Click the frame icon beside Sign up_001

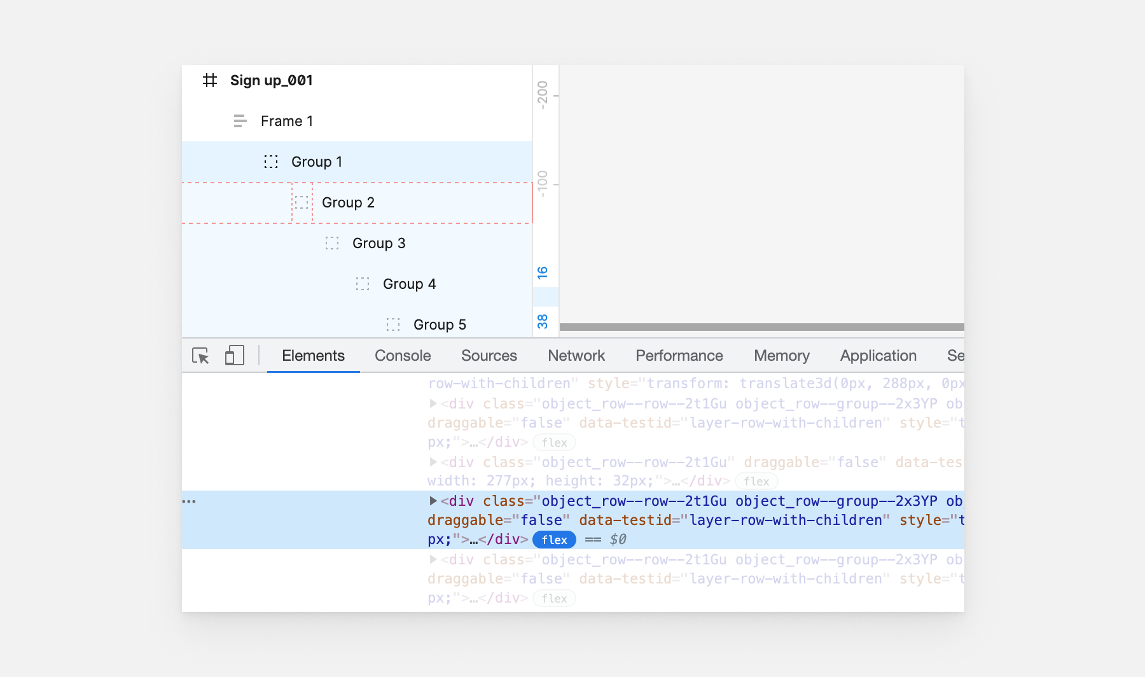click(x=210, y=81)
